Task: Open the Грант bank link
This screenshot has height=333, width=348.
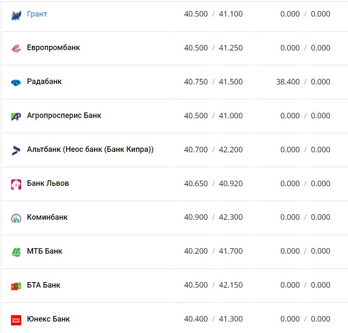Action: tap(37, 14)
